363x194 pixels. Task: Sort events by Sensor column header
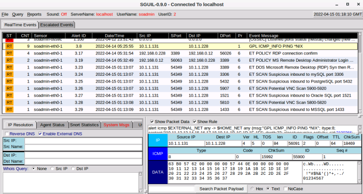49,36
